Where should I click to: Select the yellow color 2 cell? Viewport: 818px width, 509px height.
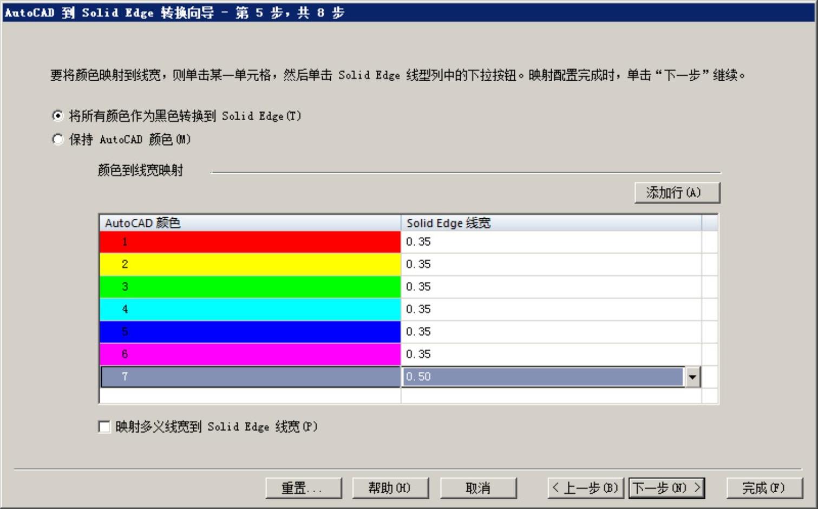point(250,264)
